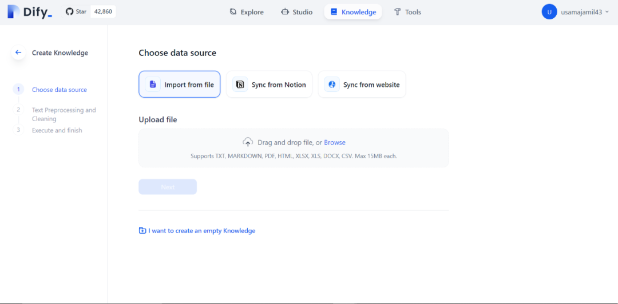Click the Notion icon
This screenshot has height=304, width=618.
point(240,85)
